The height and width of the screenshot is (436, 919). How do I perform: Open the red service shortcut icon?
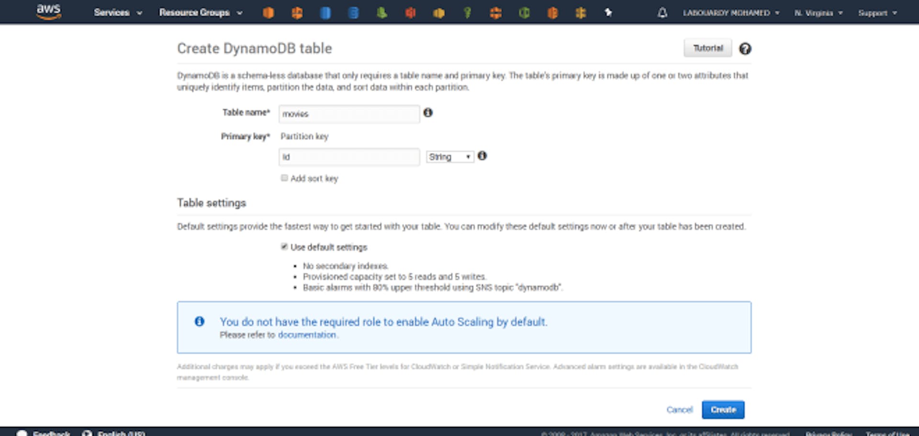410,13
